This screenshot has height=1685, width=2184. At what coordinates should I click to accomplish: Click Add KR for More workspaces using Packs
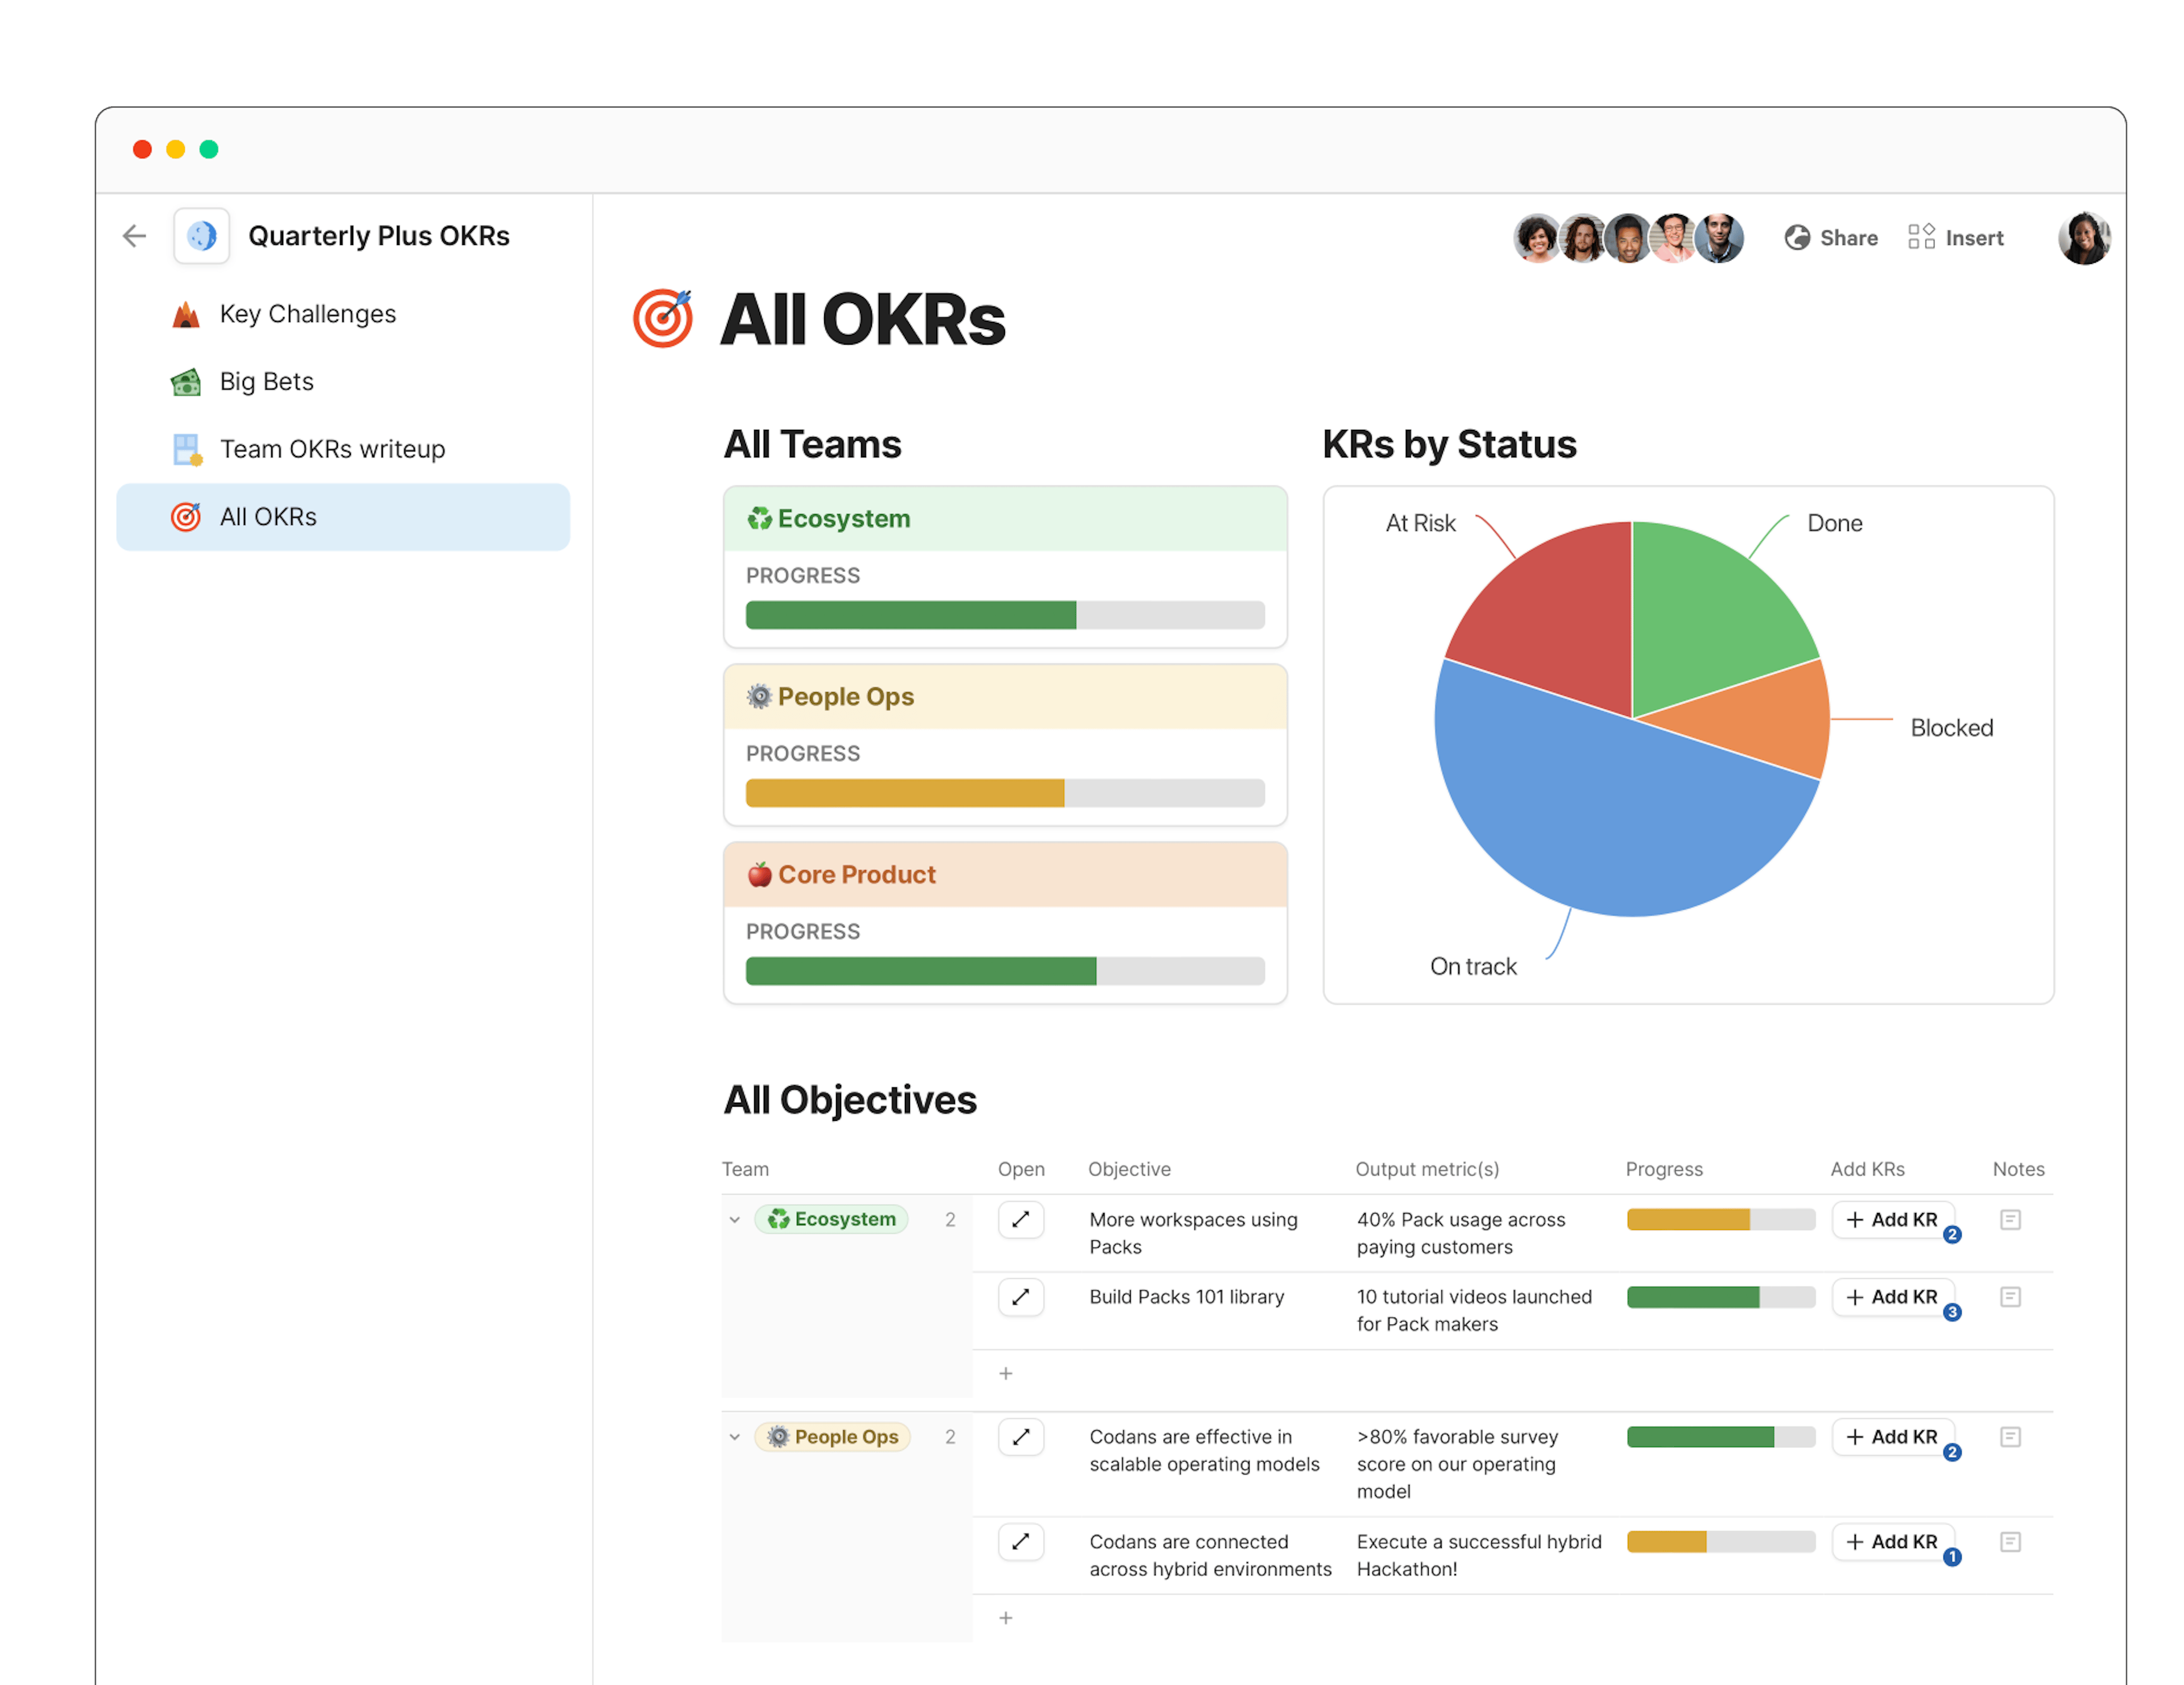click(1893, 1219)
